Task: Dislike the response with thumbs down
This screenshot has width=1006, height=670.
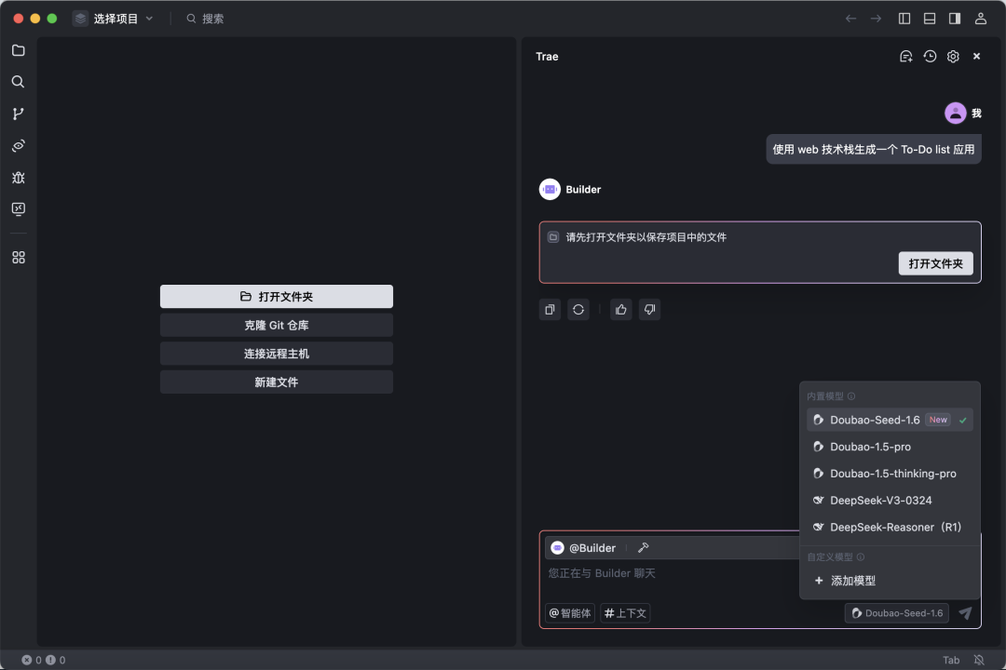Action: [649, 310]
